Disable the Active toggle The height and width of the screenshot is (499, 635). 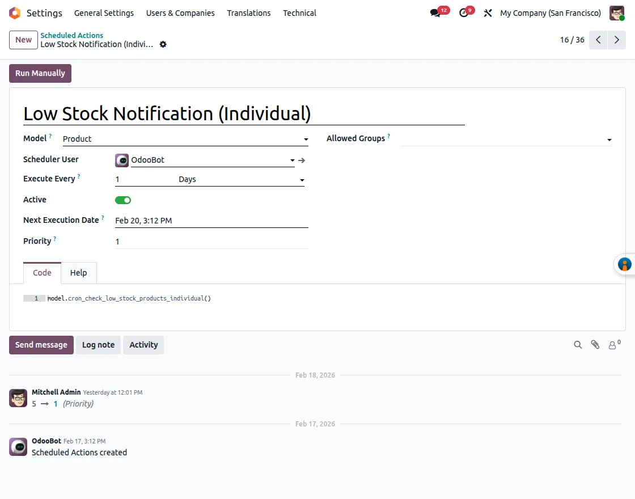[123, 200]
